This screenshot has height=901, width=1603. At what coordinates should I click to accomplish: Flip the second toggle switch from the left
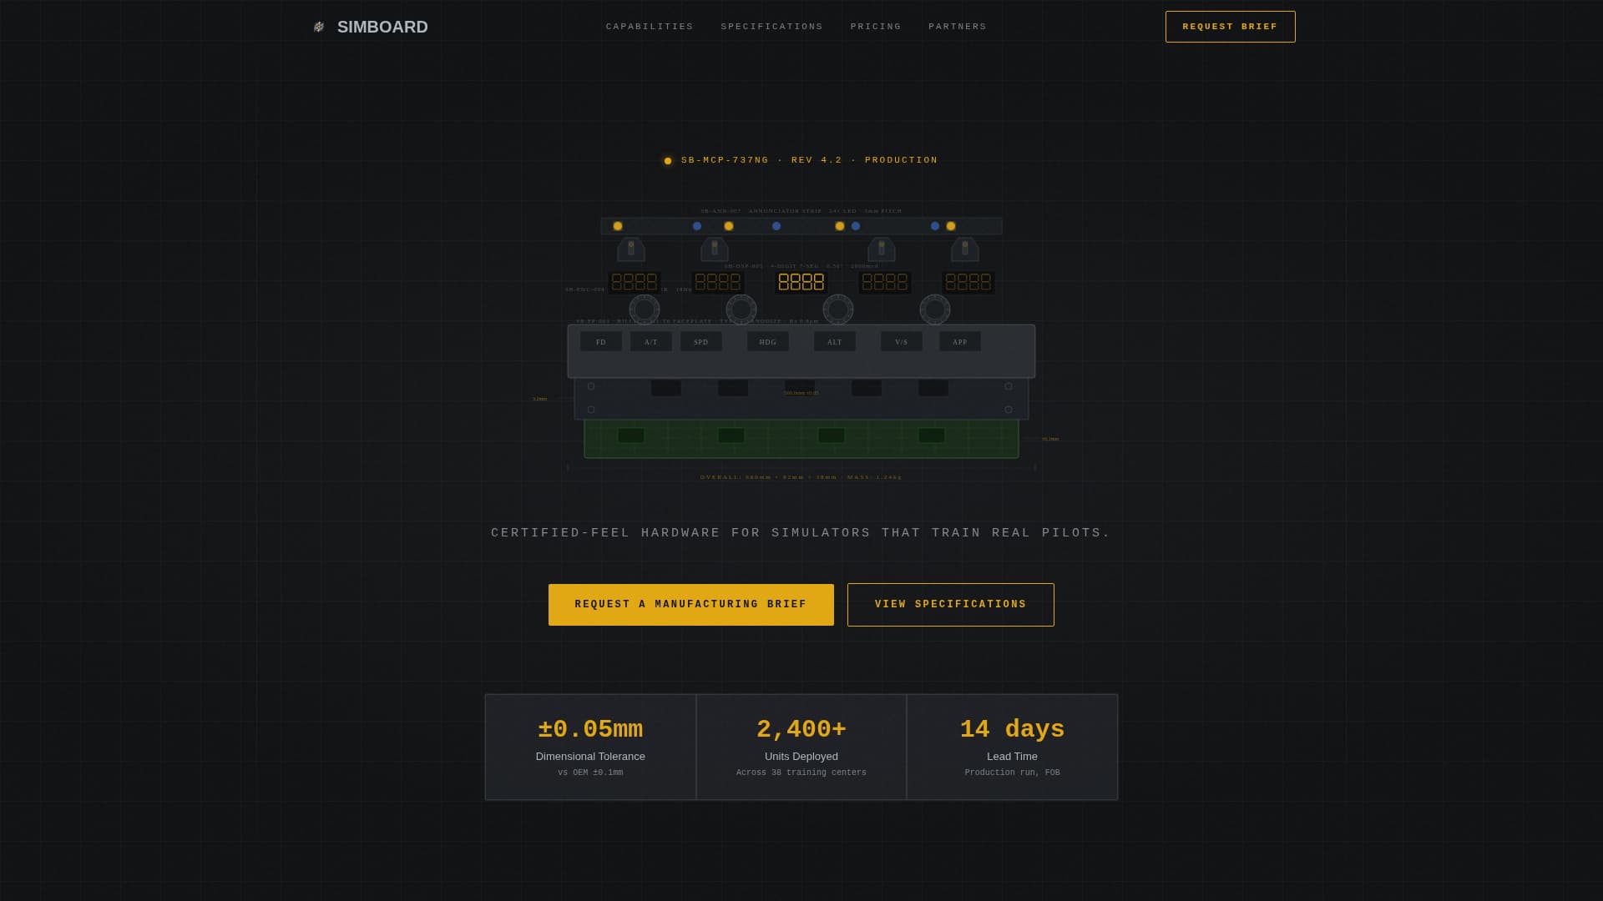[715, 249]
